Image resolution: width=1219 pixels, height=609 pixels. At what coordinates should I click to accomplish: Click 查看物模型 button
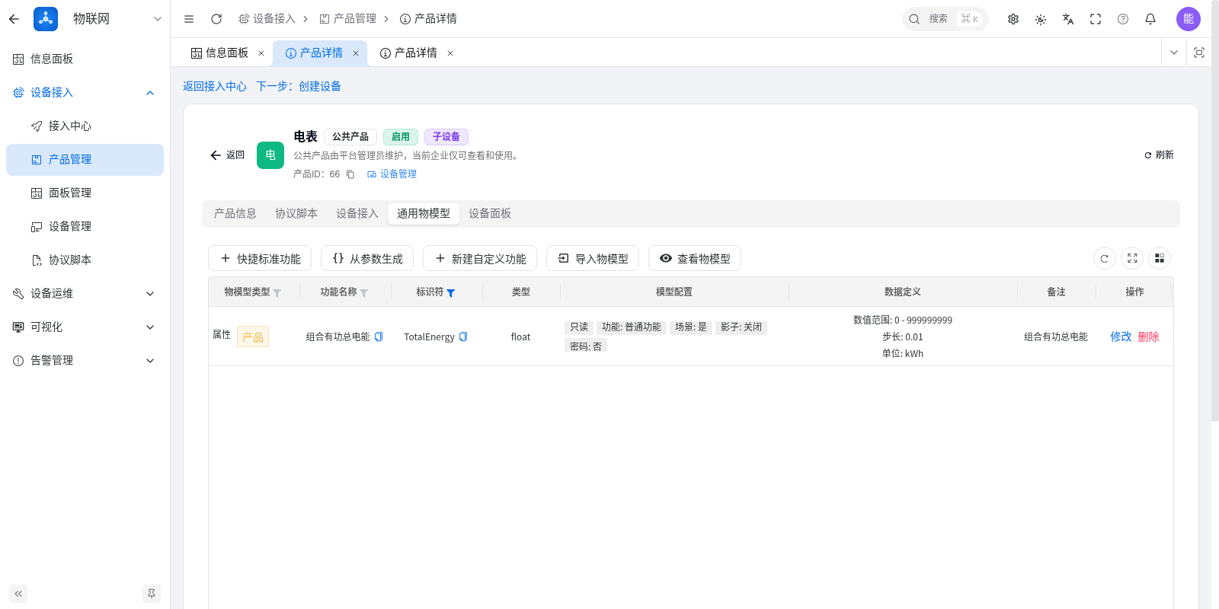click(x=695, y=259)
